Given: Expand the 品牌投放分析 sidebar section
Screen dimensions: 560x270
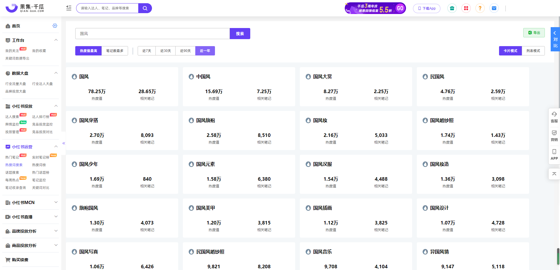Looking at the screenshot, I should (x=56, y=231).
